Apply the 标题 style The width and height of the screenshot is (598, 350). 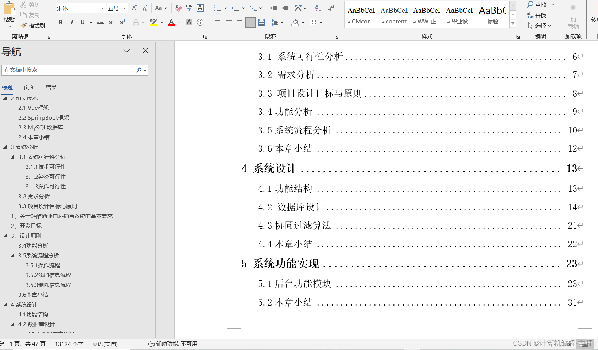coord(492,15)
